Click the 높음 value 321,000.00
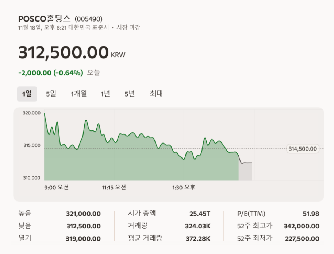Viewport: 334px width, 254px height. tap(83, 214)
